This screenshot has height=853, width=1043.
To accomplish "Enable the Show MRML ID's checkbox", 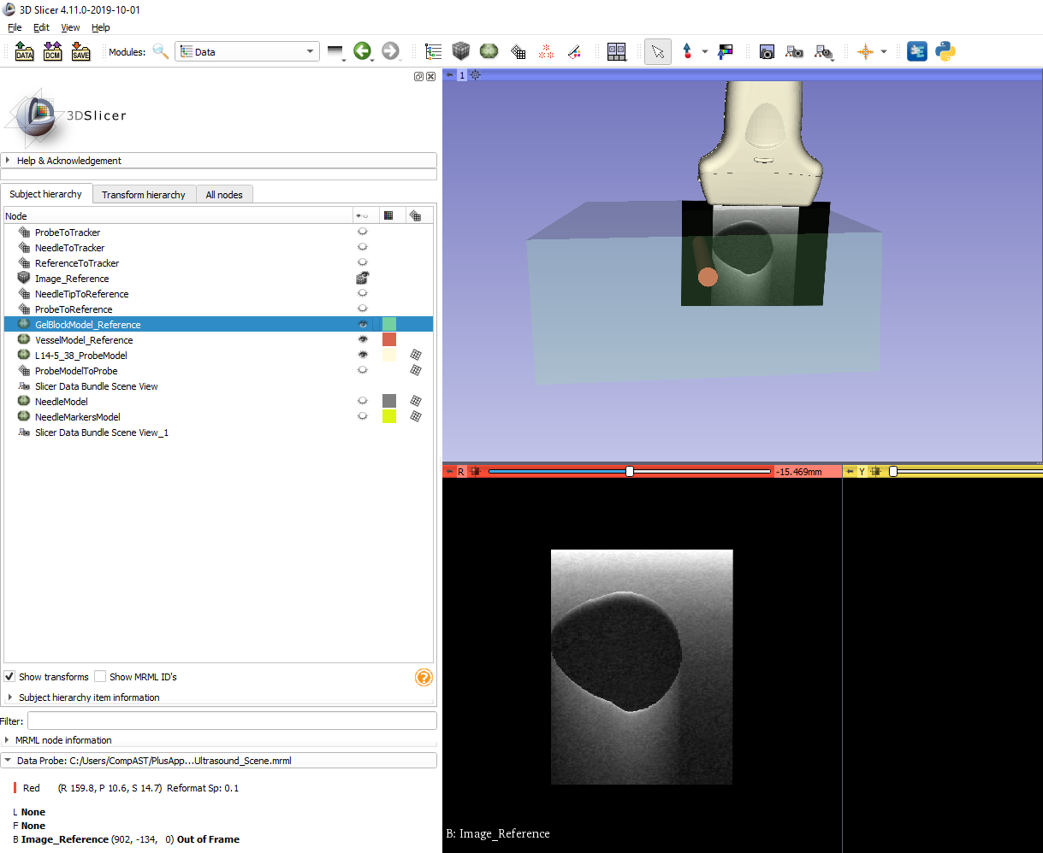I will click(100, 676).
